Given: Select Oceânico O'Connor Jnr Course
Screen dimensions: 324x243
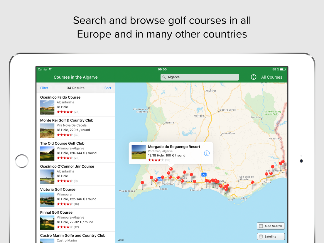Looking at the screenshot, I should (76, 174).
